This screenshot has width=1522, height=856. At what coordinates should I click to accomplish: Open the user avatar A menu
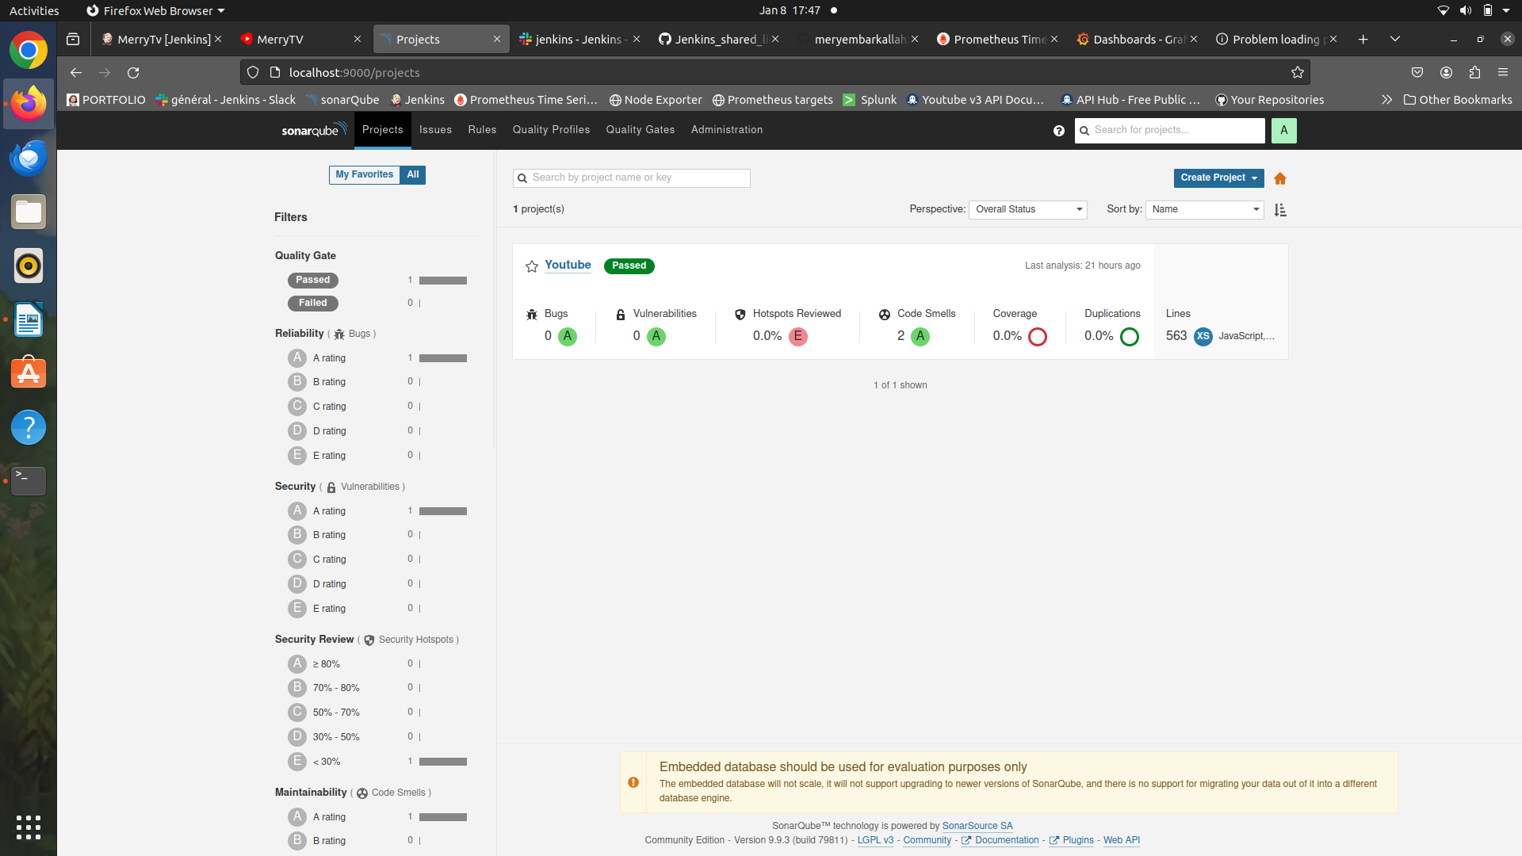[1283, 131]
